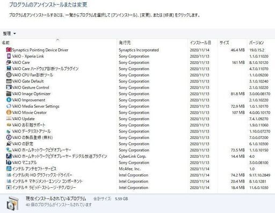Click the 81.8 MB size cell
The width and height of the screenshot is (275, 213).
click(237, 94)
